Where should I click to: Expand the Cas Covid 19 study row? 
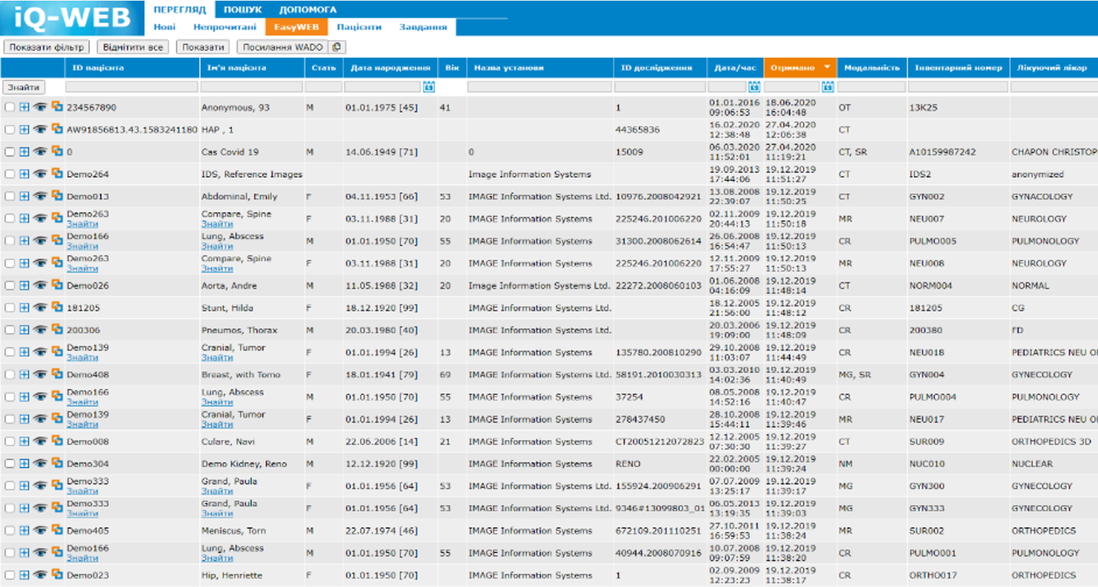coord(24,152)
